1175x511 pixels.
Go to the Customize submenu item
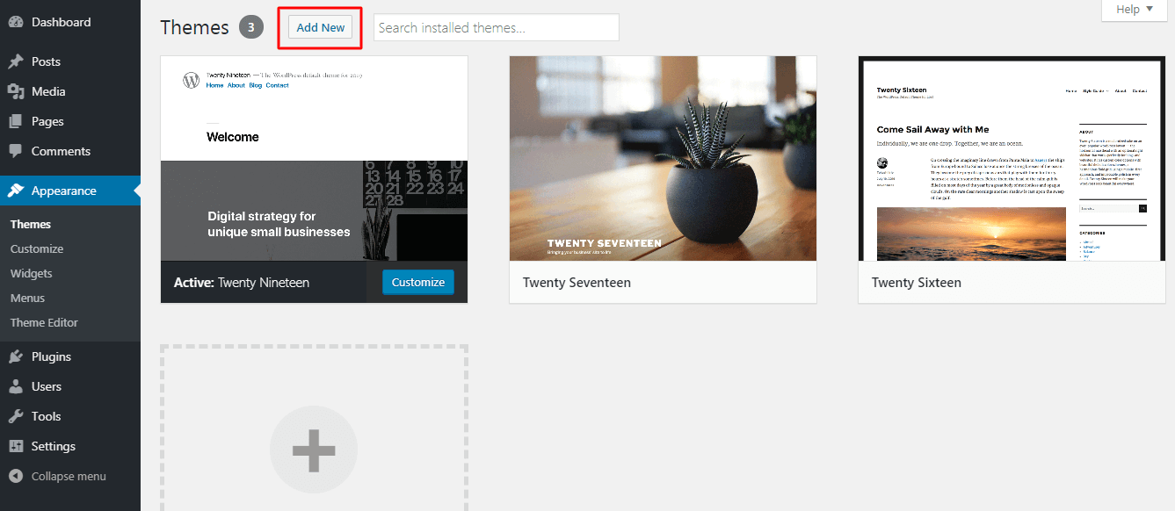tap(37, 248)
